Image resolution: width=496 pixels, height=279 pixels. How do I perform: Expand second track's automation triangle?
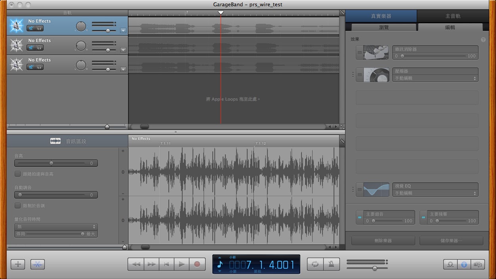pos(123,50)
